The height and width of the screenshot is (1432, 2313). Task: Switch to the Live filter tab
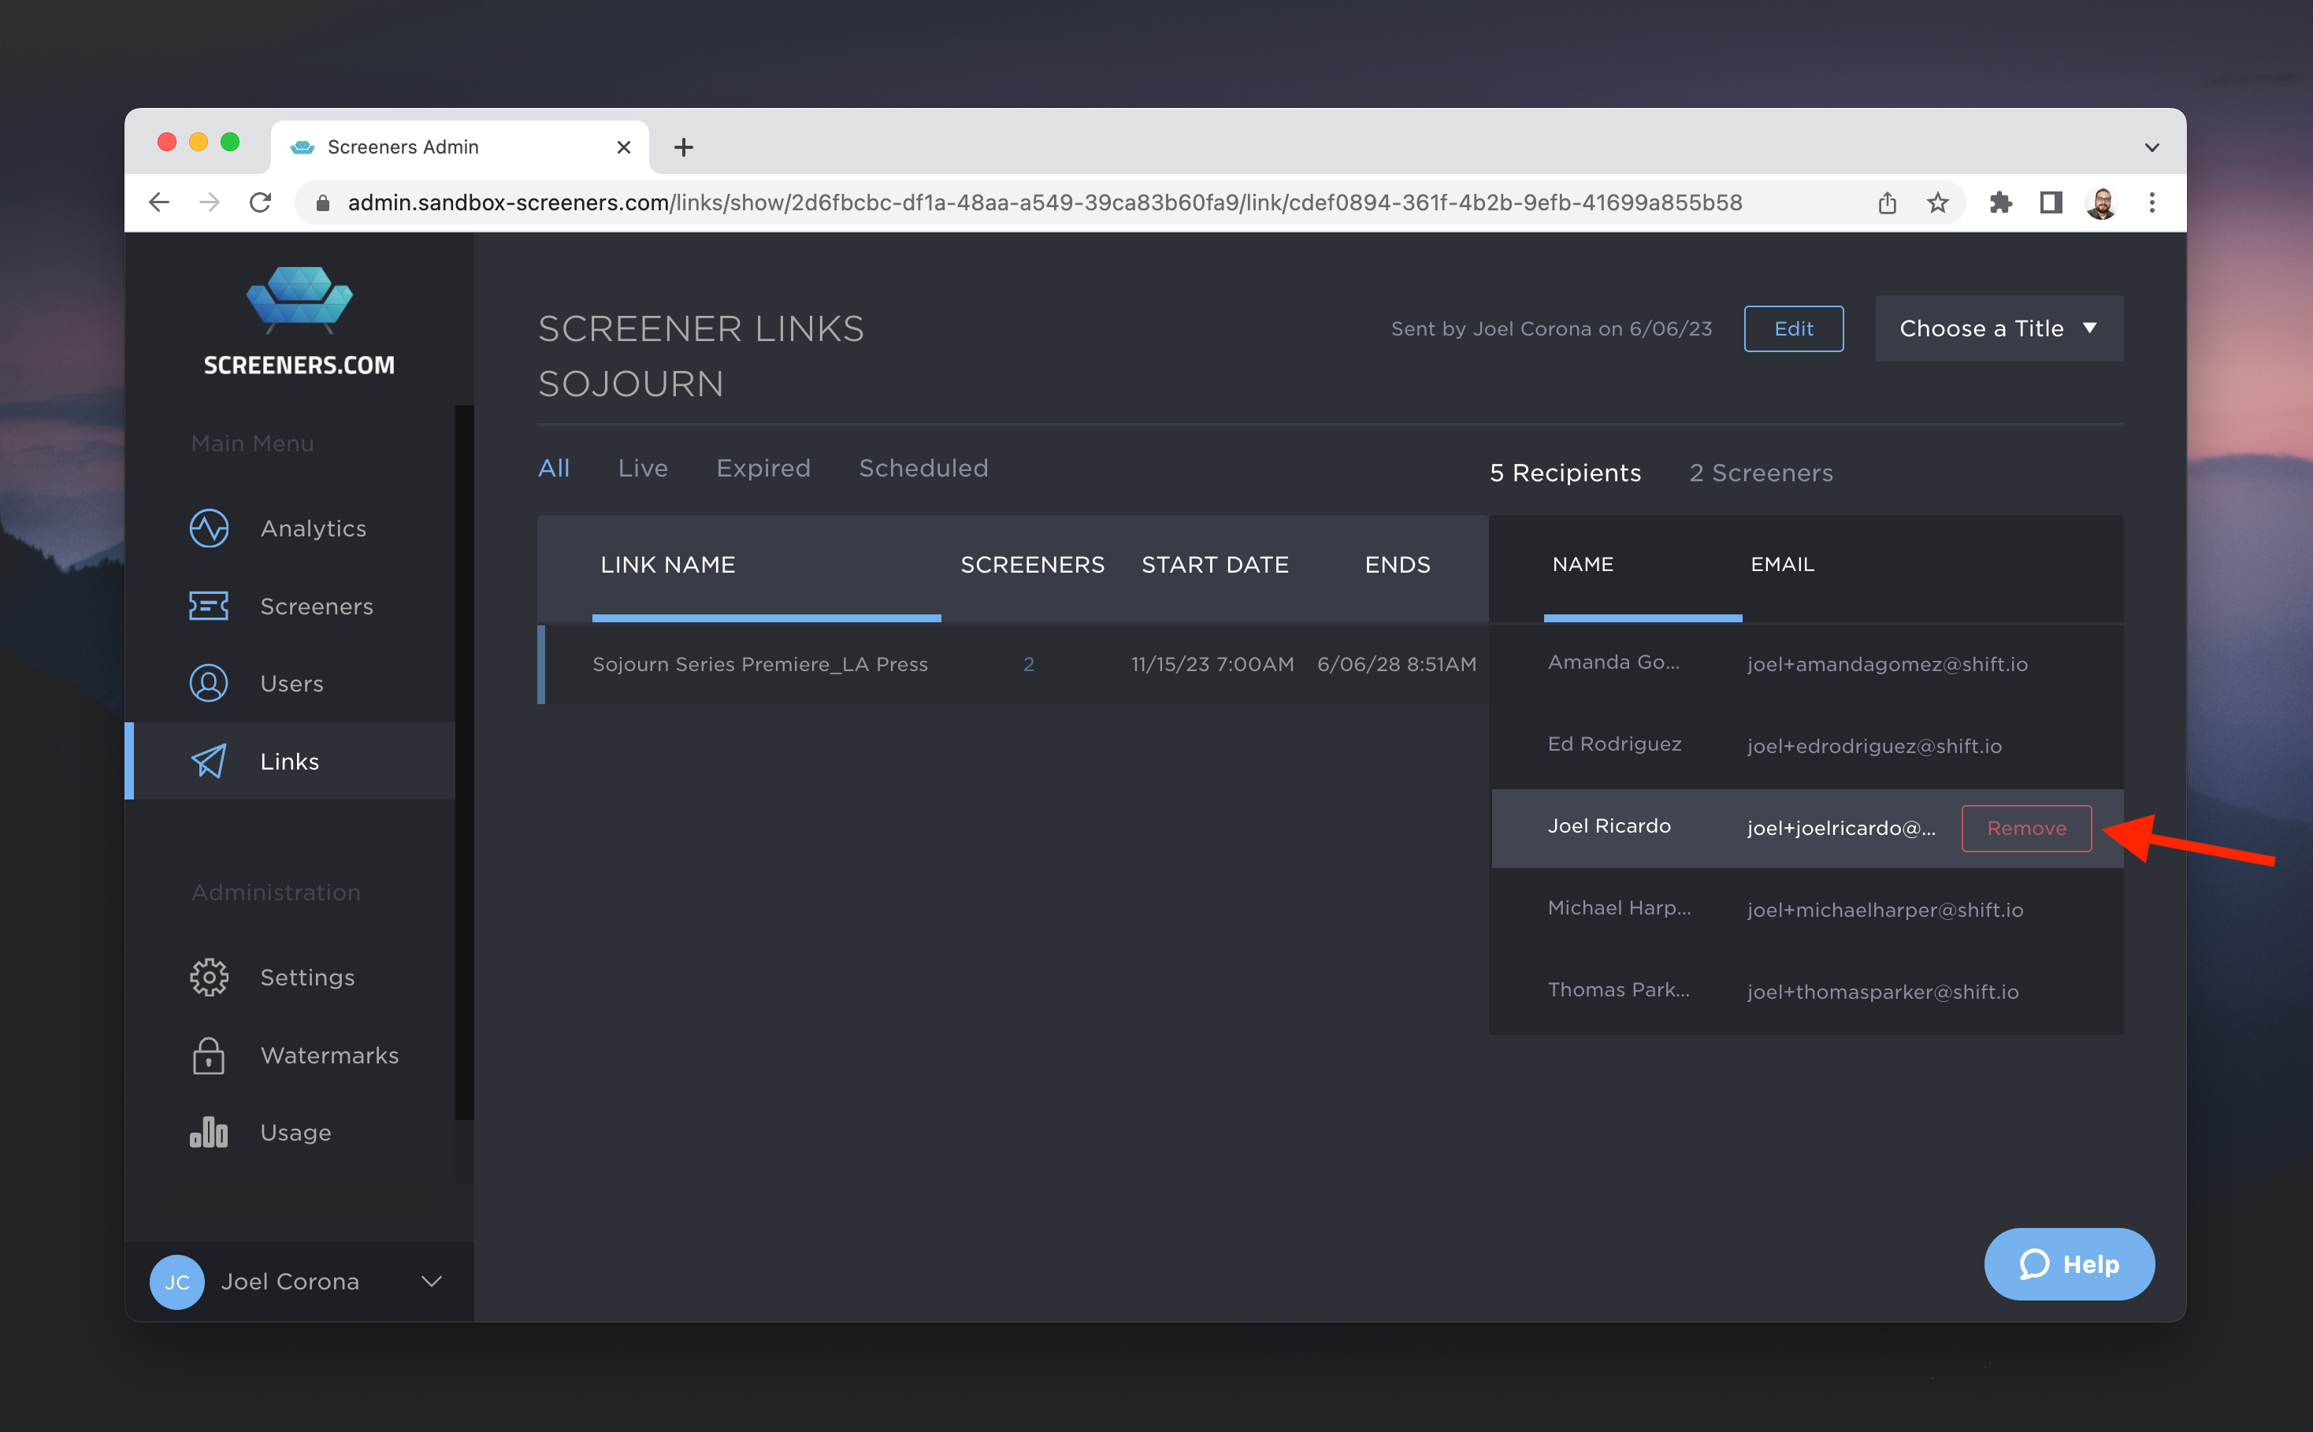coord(643,468)
